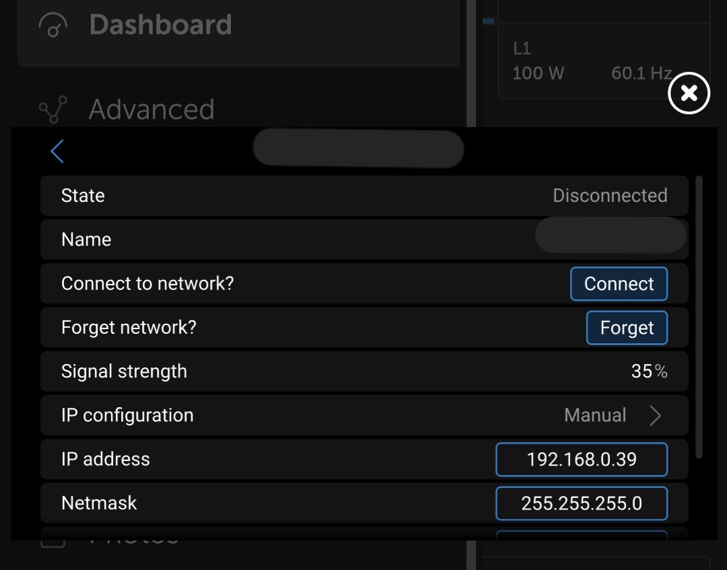Viewport: 727px width, 570px height.
Task: Open the Dashboard menu entry
Action: (x=160, y=26)
